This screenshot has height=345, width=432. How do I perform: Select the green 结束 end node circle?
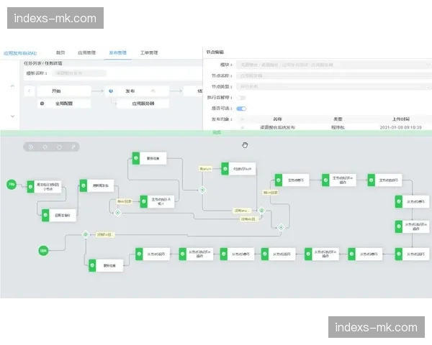point(43,250)
